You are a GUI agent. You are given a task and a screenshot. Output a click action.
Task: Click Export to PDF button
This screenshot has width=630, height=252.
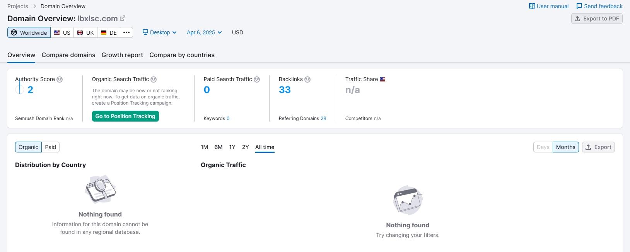597,19
